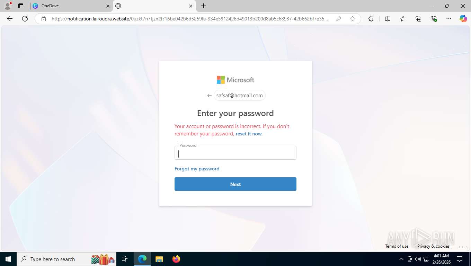The image size is (471, 266).
Task: Launch Firefox from the taskbar
Action: (176, 259)
